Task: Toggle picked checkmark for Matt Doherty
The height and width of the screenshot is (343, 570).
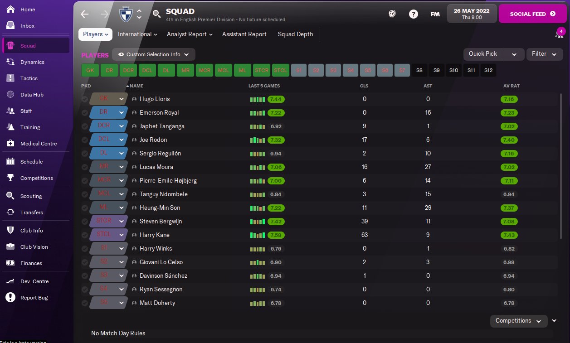Action: 85,303
